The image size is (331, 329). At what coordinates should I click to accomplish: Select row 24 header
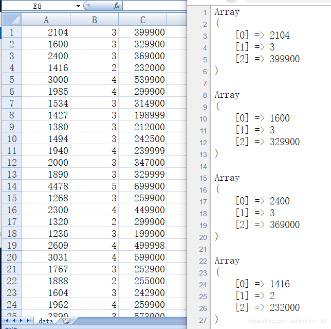click(x=12, y=304)
